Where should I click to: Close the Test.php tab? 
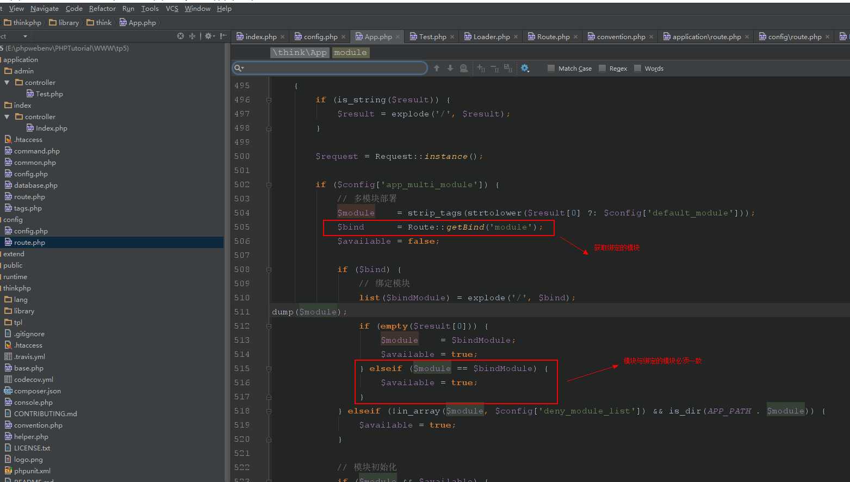(452, 37)
